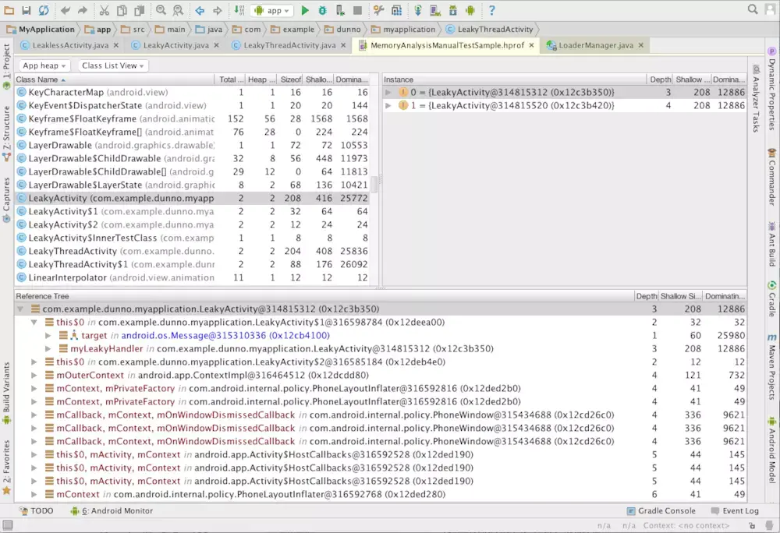This screenshot has width=780, height=533.
Task: Toggle the Build Variants tool window
Action: coord(6,393)
